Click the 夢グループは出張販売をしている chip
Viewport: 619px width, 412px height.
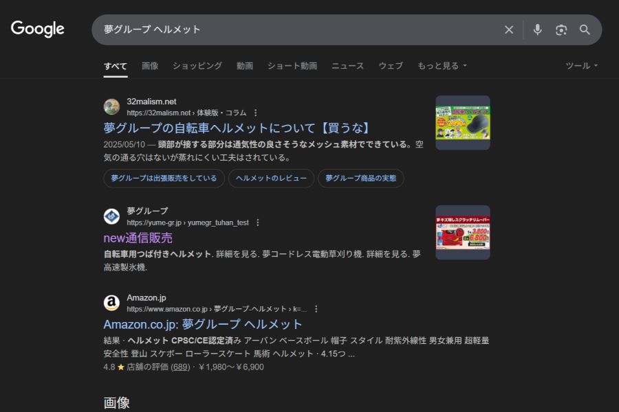coord(164,179)
